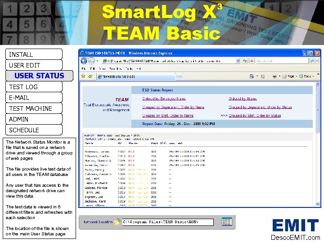Click the Report Date line in header
324x243 pixels.
coord(179,124)
